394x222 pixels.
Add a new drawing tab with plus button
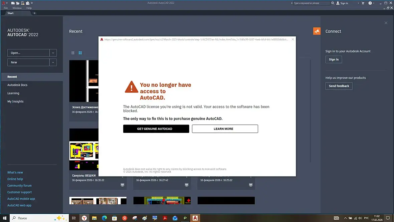pos(34,13)
